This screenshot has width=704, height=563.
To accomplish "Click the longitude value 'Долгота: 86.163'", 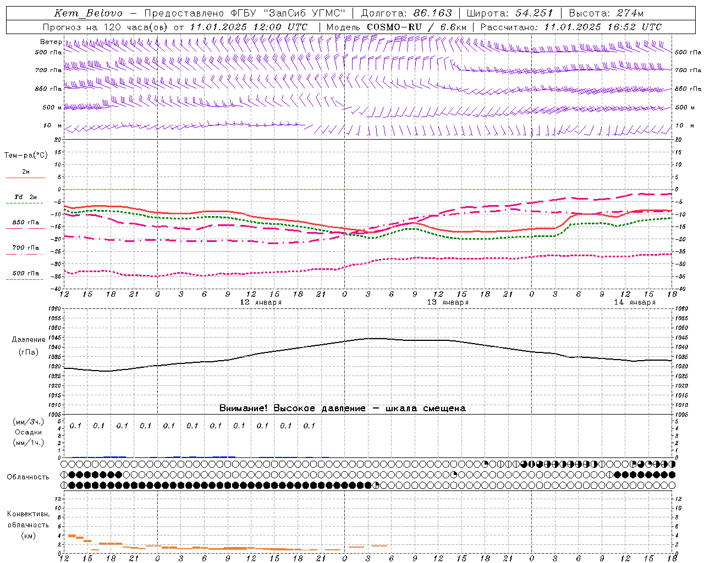I will (x=406, y=13).
